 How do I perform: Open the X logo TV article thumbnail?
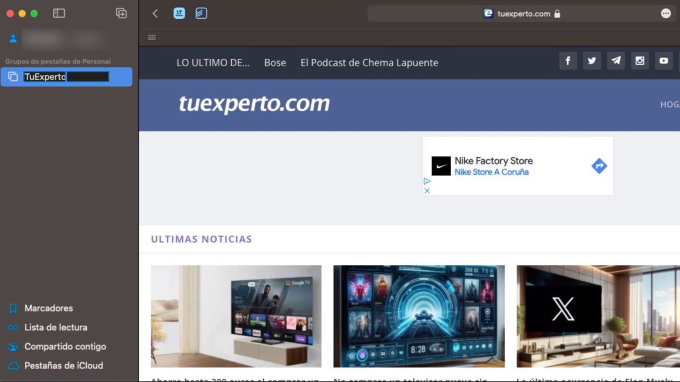(x=598, y=316)
